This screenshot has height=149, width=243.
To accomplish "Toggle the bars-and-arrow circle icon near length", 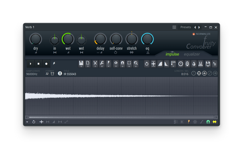I will click(215, 73).
